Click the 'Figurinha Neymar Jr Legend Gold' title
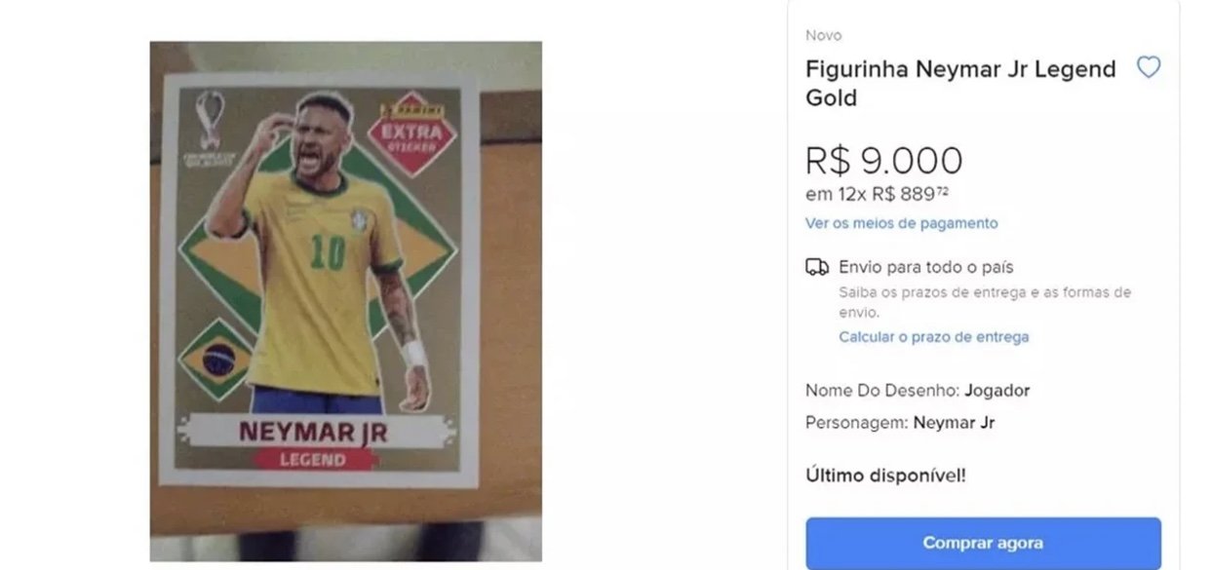 click(x=960, y=83)
